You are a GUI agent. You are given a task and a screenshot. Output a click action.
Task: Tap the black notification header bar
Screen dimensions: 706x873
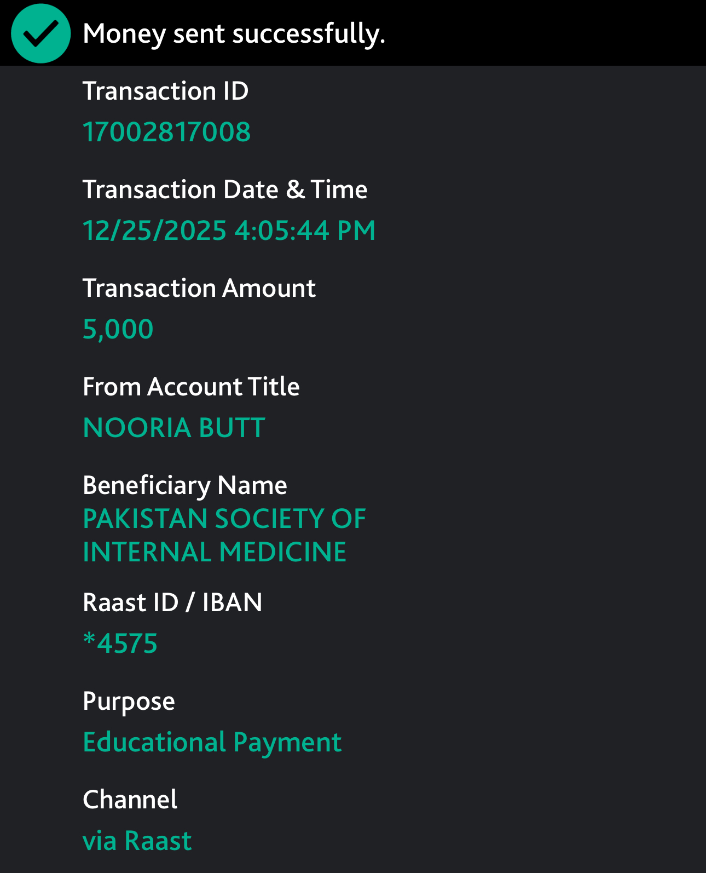click(353, 33)
